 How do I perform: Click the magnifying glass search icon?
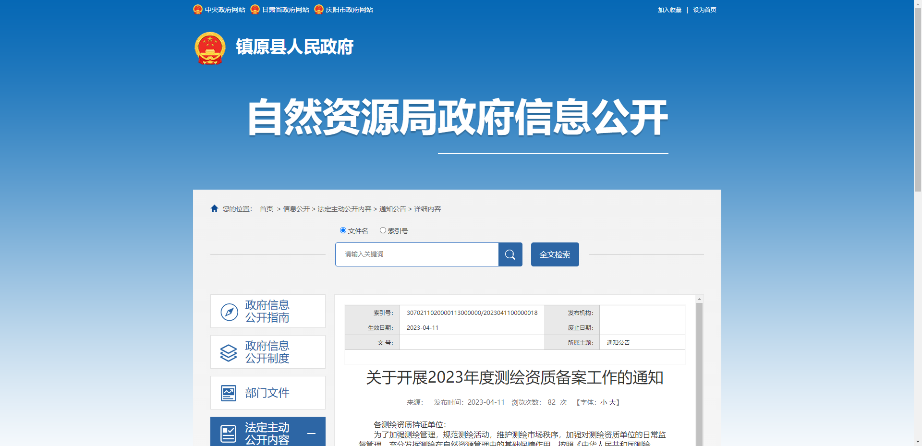point(510,254)
